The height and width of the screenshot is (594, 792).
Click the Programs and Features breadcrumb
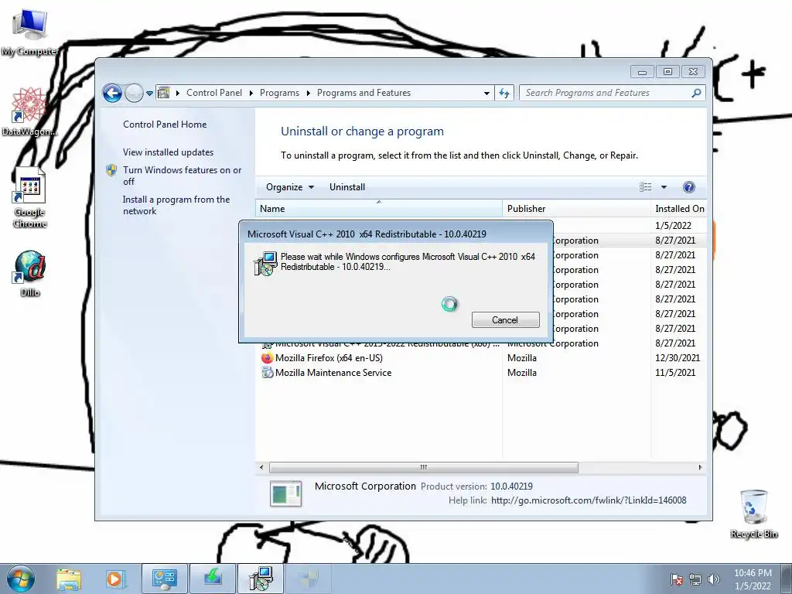point(364,93)
